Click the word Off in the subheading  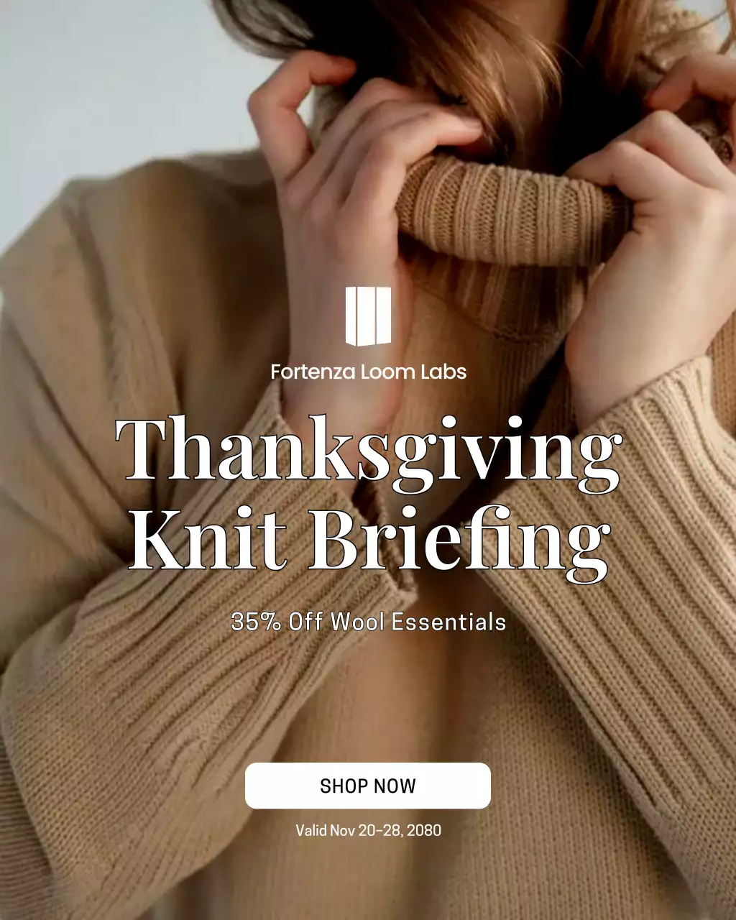pos(305,622)
